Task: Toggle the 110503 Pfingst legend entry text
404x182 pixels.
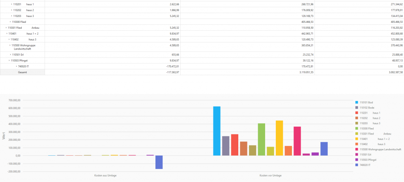Action: (x=368, y=160)
